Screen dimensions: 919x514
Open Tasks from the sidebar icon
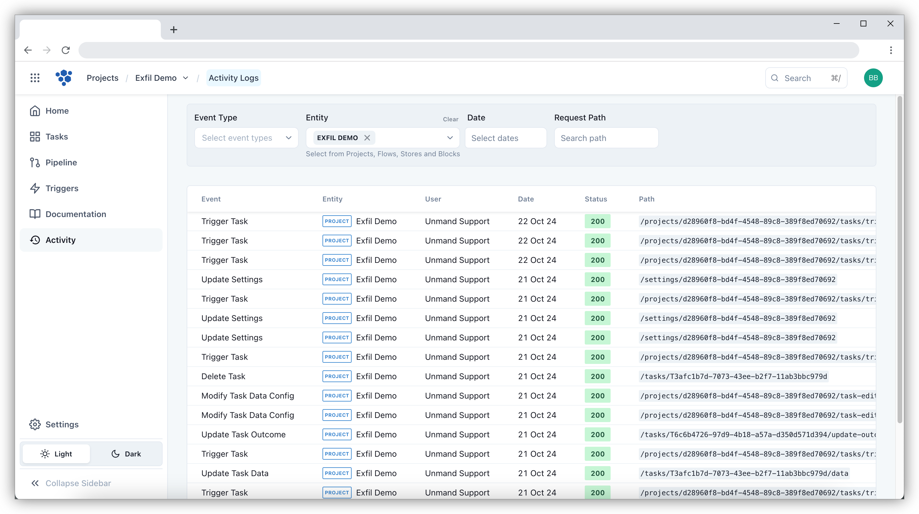35,137
